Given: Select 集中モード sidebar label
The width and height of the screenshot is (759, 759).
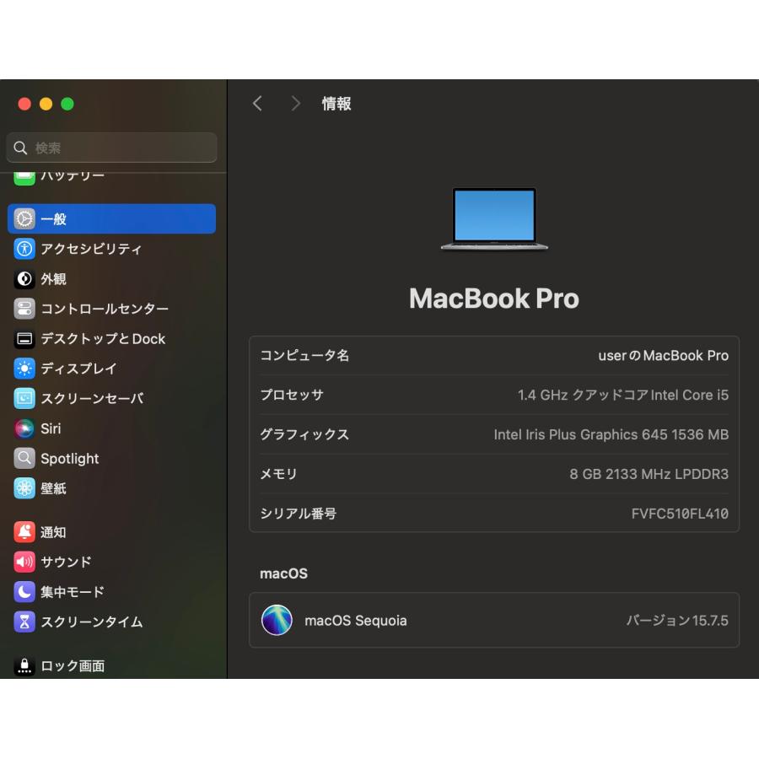Looking at the screenshot, I should 73,592.
